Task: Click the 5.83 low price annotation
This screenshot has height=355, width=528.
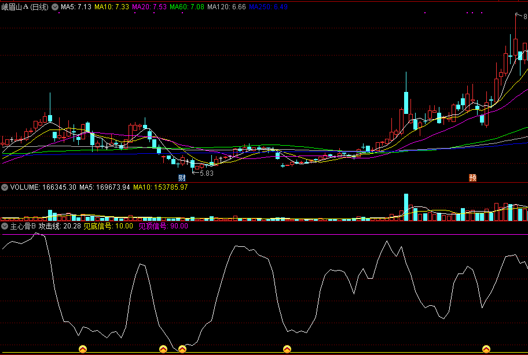Action: (207, 173)
